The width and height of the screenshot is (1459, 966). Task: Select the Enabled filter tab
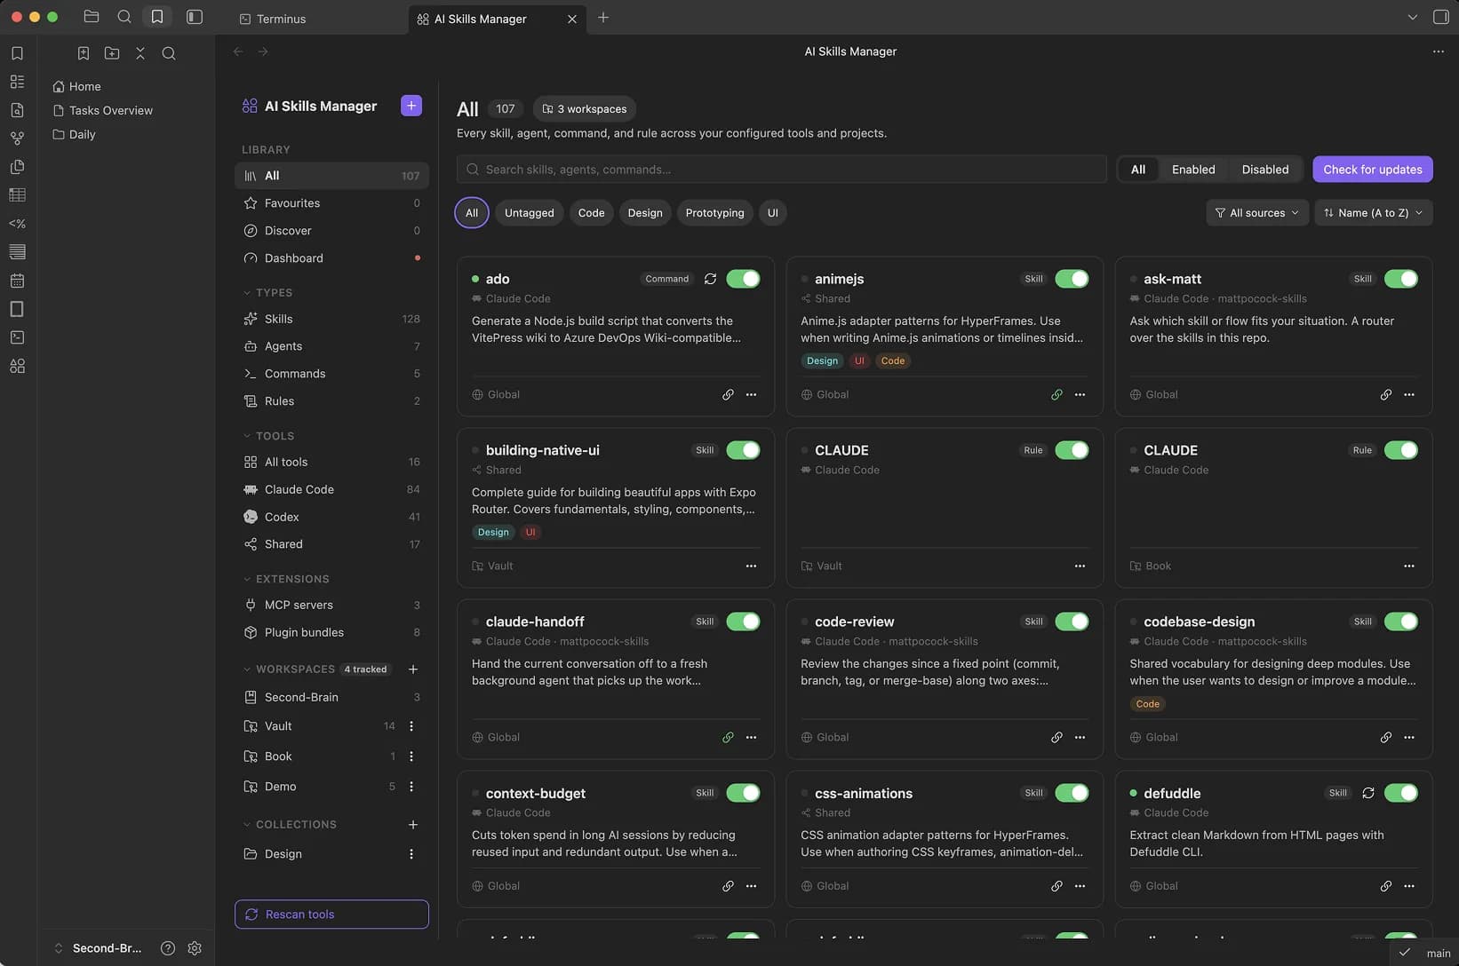pyautogui.click(x=1193, y=170)
